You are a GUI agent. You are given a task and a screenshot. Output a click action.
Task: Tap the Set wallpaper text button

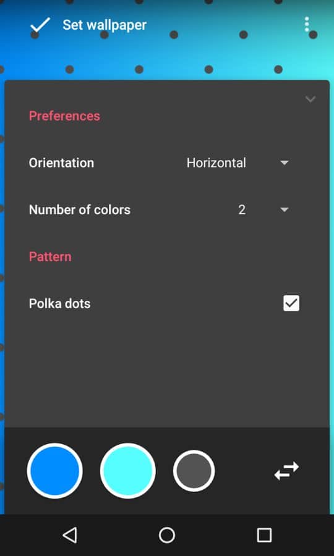coord(105,25)
